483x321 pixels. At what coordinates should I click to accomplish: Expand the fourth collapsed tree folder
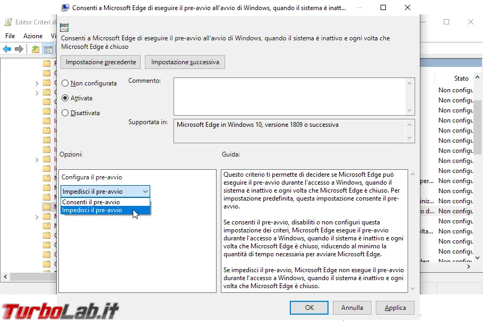click(x=37, y=217)
